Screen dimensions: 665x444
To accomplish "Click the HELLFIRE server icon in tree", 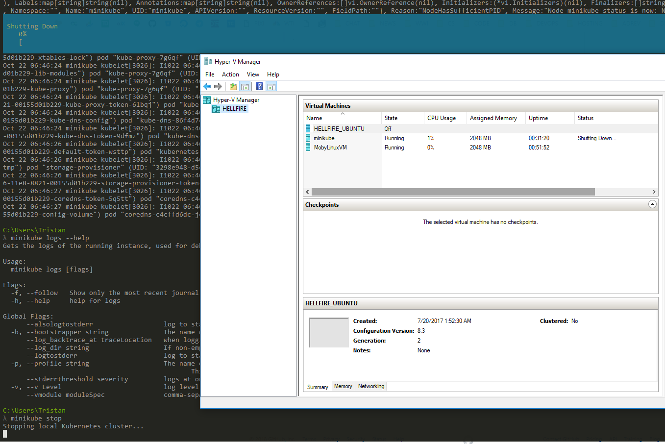I will point(216,109).
